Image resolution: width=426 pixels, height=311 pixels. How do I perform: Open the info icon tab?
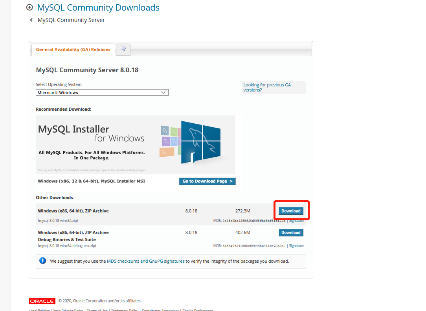(x=123, y=49)
